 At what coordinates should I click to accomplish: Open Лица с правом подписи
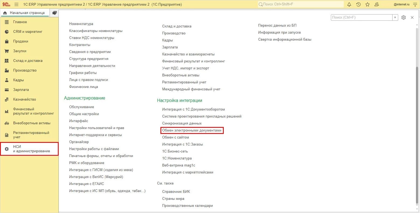point(89,80)
